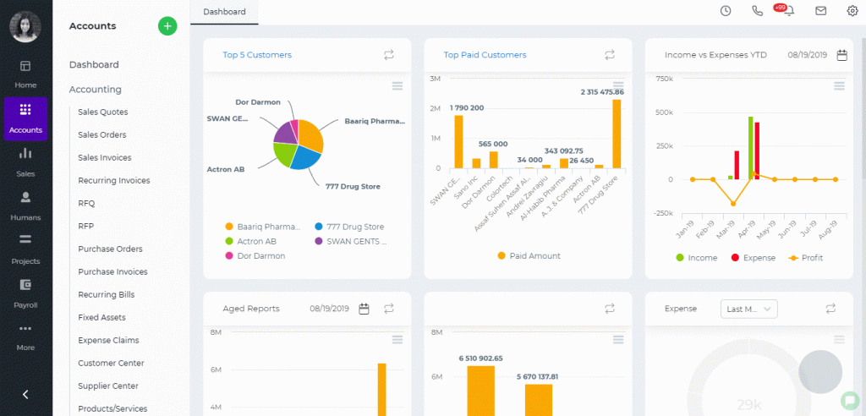Viewport: 866px width, 416px height.
Task: Toggle Dor Darmon legend entry
Action: click(x=255, y=256)
